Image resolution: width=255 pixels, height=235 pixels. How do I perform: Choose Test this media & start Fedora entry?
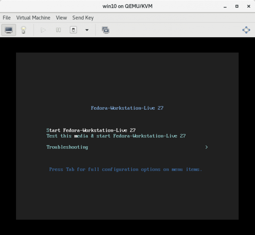[116, 136]
